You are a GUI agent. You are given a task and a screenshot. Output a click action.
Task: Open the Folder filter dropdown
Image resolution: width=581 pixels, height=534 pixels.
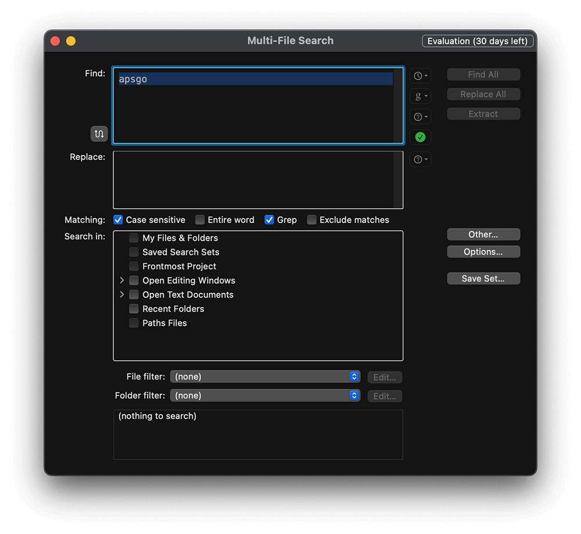[265, 396]
